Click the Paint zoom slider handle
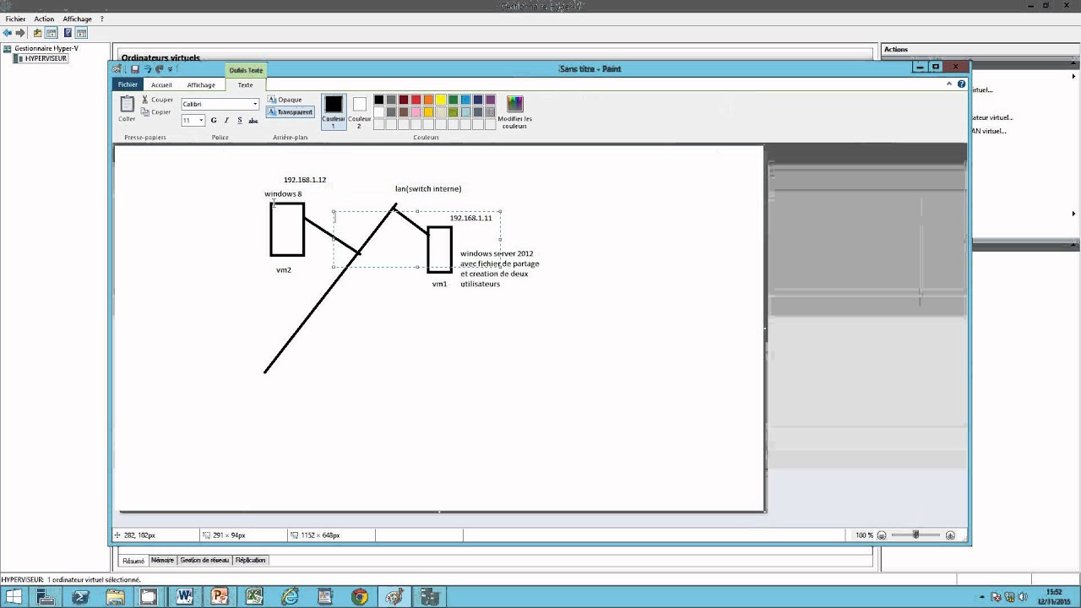 pyautogui.click(x=915, y=535)
